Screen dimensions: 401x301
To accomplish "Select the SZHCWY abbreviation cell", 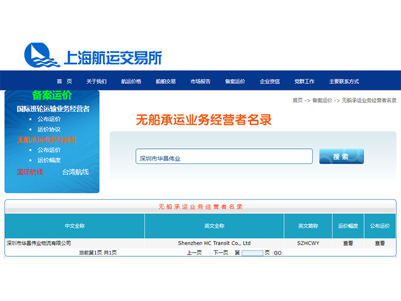I will click(308, 243).
